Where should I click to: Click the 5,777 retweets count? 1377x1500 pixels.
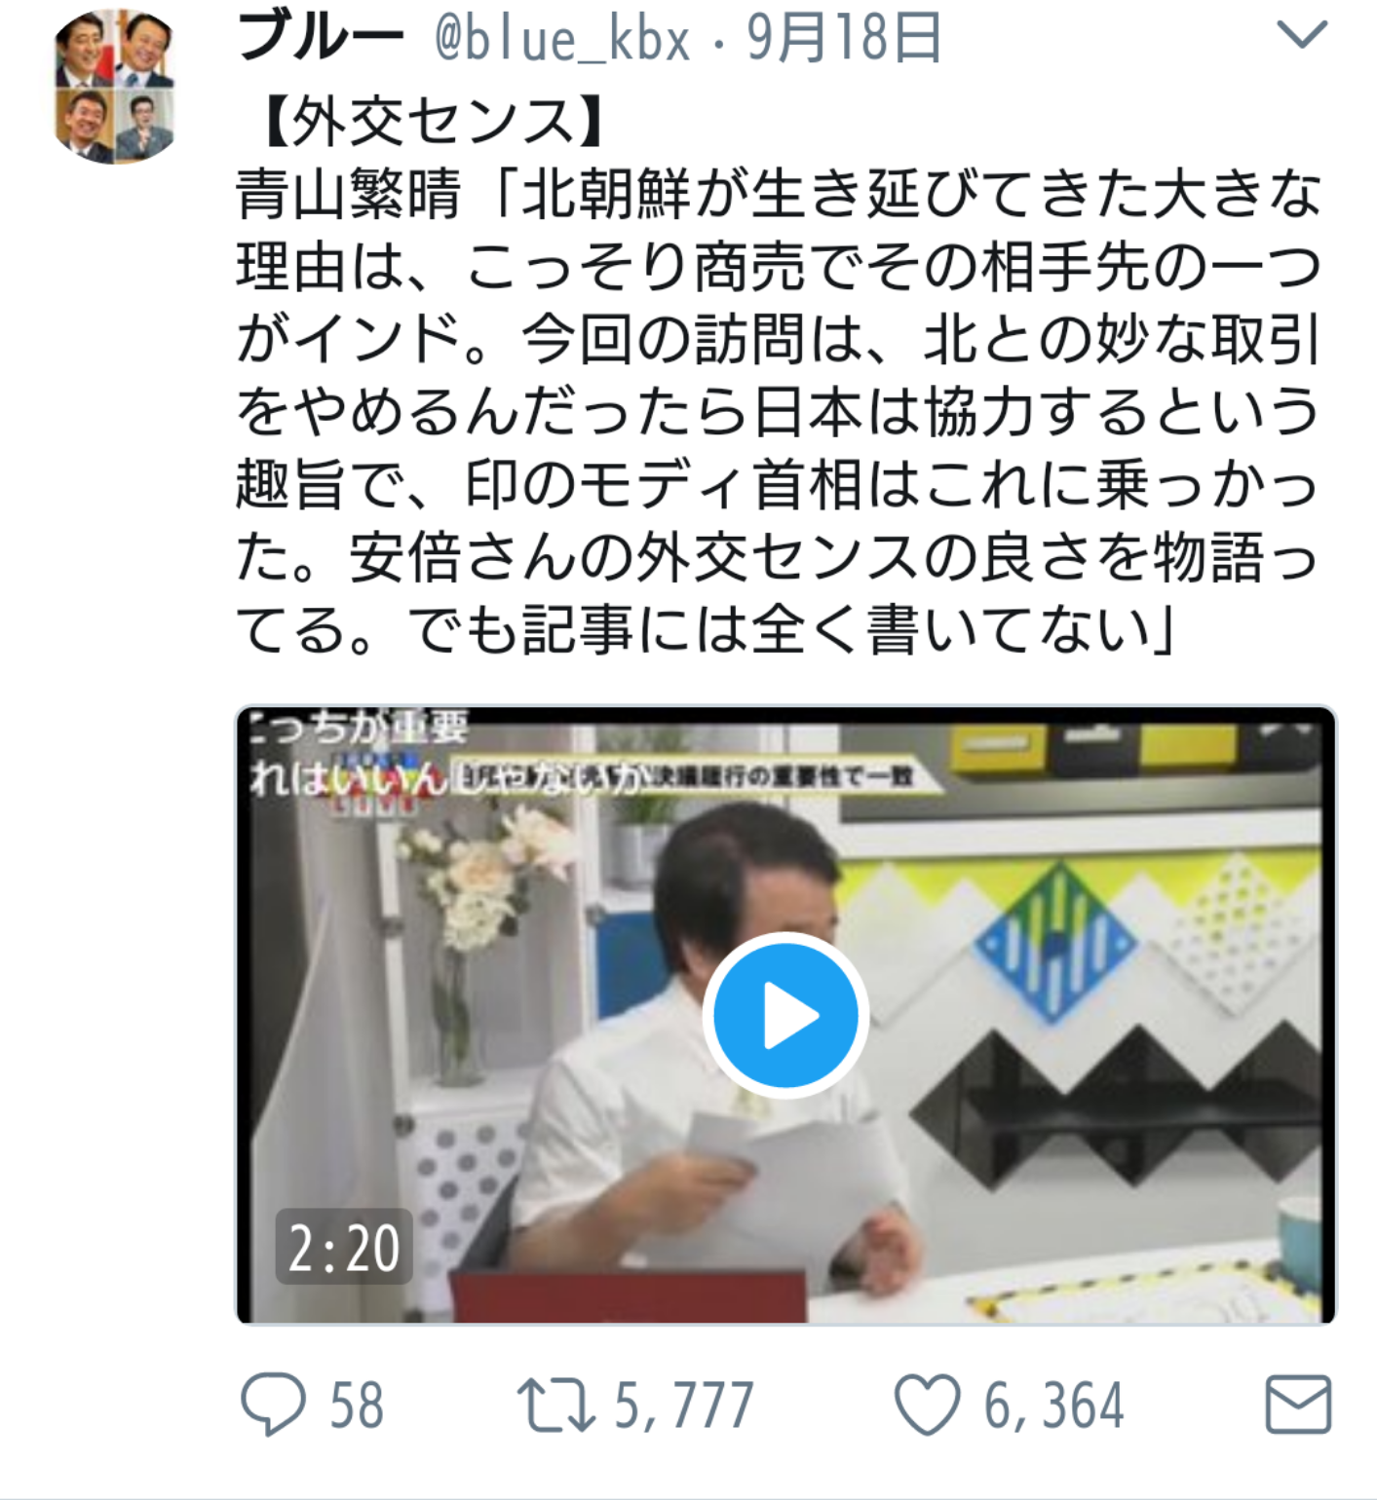tap(683, 1406)
